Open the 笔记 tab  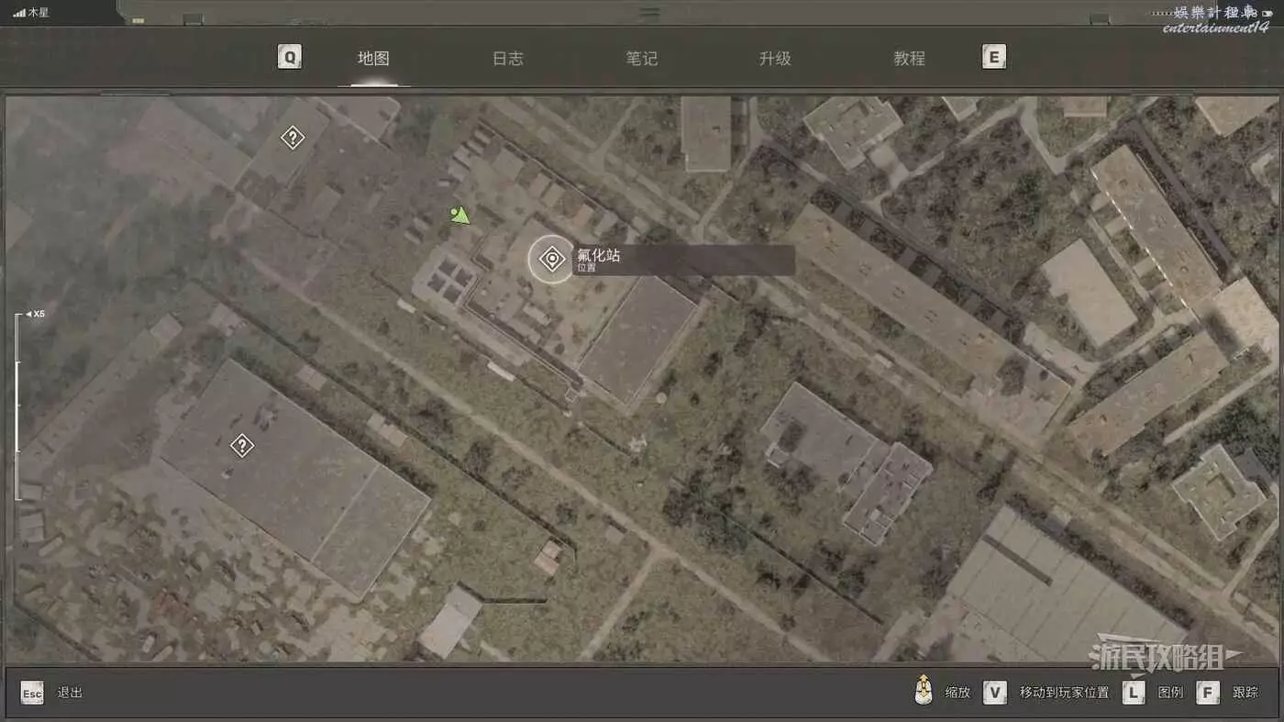641,59
